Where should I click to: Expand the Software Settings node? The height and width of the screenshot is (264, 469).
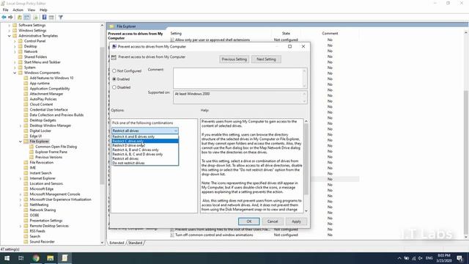pyautogui.click(x=10, y=25)
